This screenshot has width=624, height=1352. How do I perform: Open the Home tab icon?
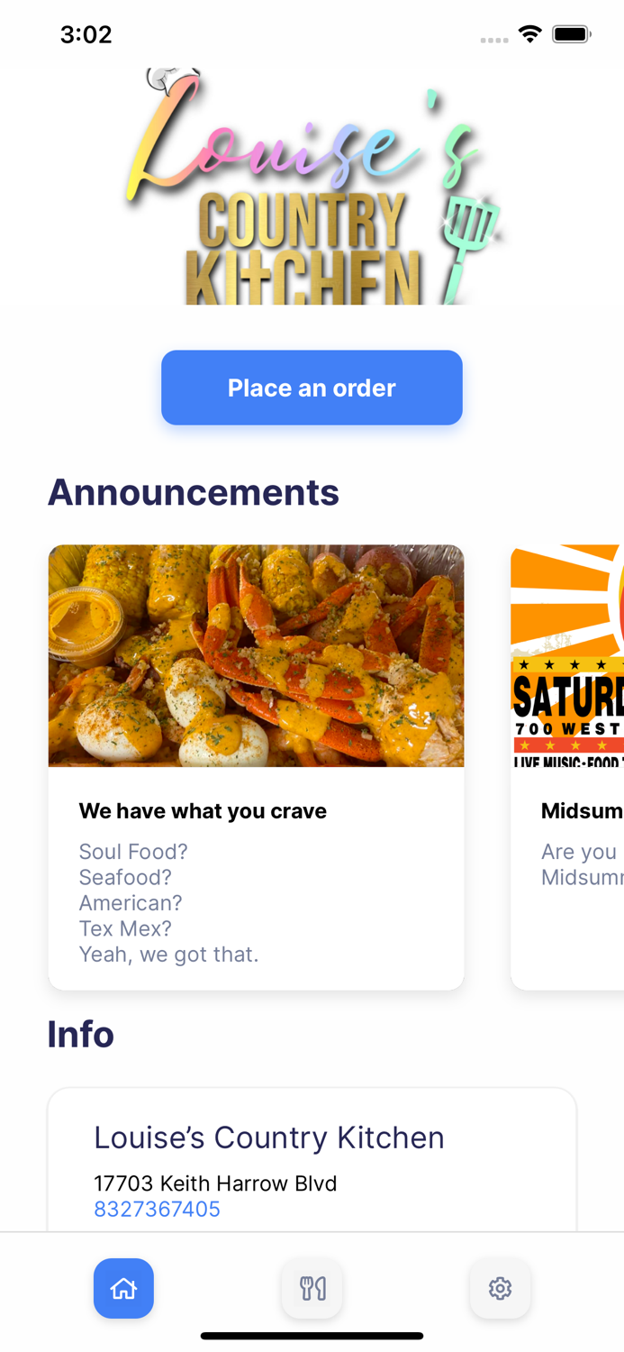coord(123,1288)
